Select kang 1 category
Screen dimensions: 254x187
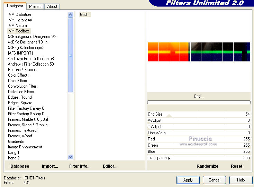pos(13,152)
